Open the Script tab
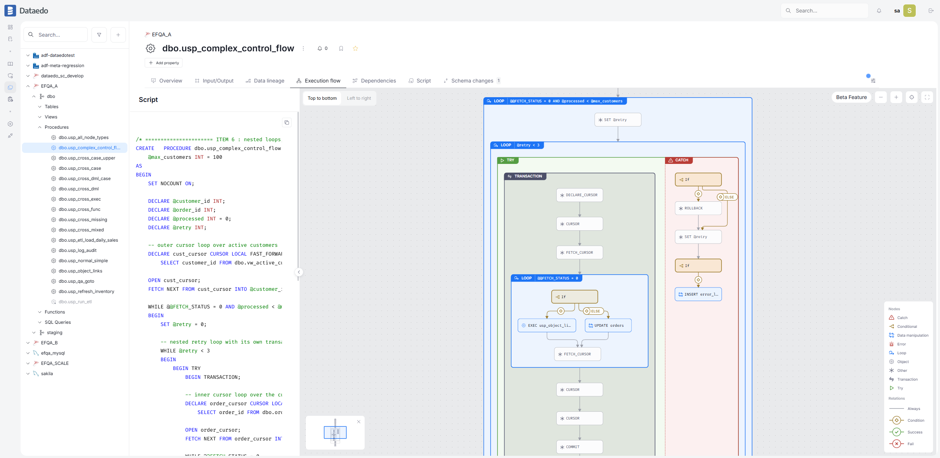Image resolution: width=940 pixels, height=458 pixels. [420, 81]
